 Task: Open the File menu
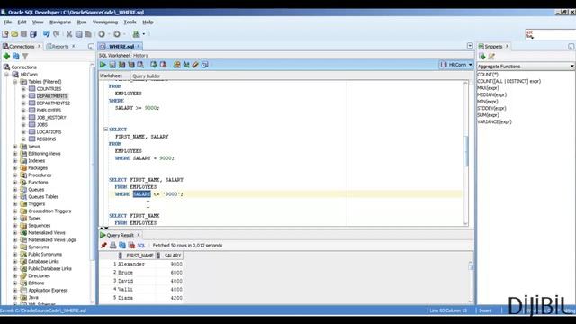pyautogui.click(x=7, y=22)
